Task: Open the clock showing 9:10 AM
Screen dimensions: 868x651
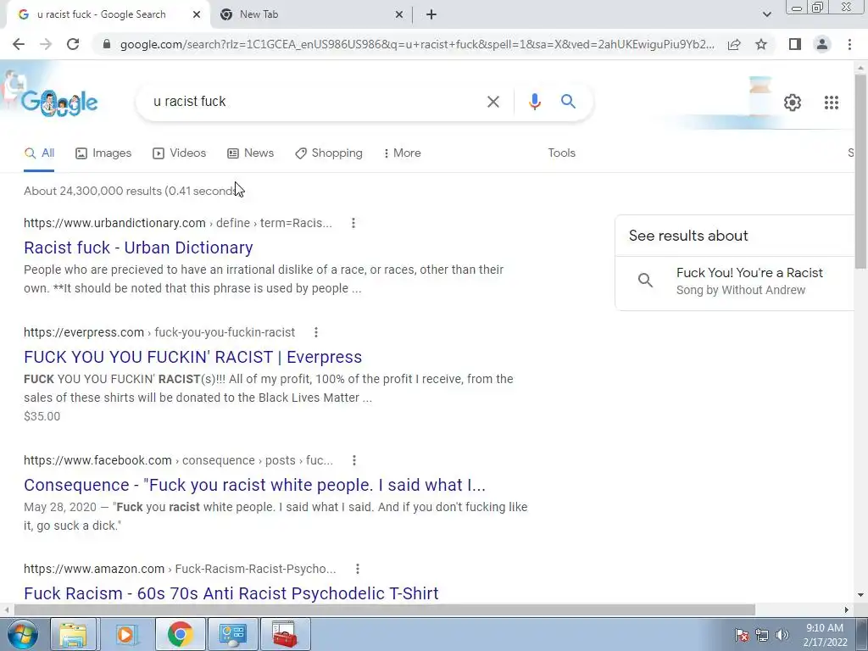Action: 825,635
